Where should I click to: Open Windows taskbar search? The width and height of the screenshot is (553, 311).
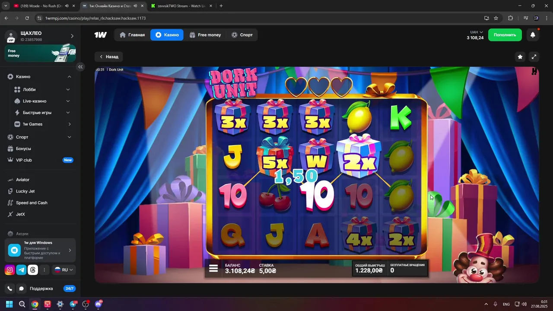(22, 304)
